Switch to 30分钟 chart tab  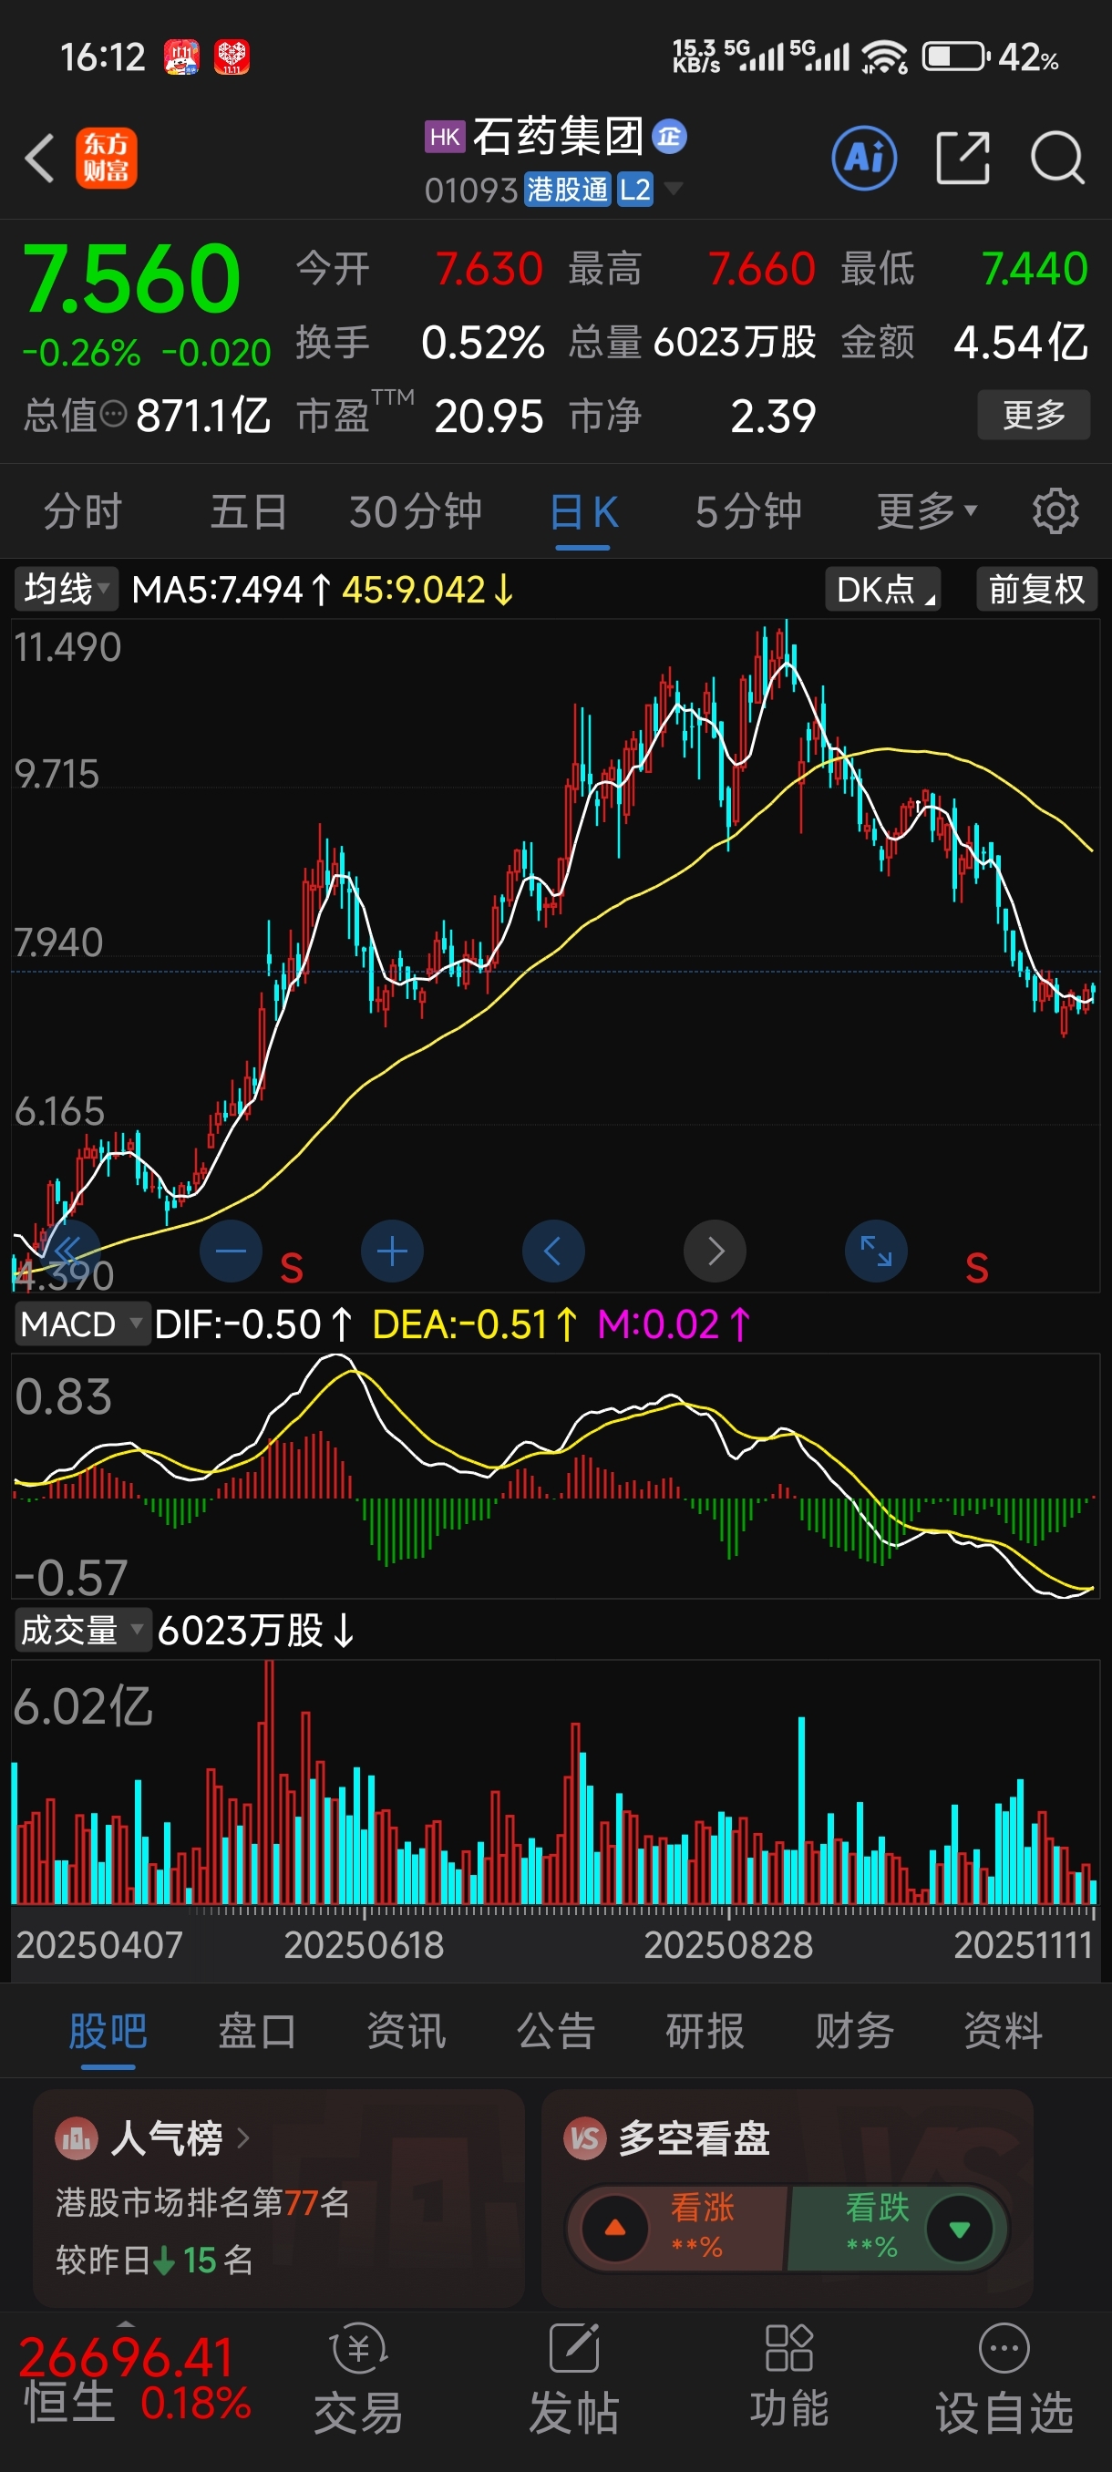(x=416, y=511)
